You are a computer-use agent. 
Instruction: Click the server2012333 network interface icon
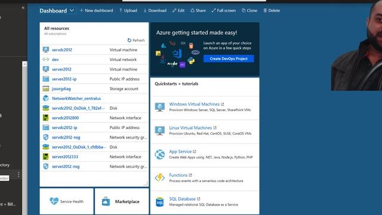click(46, 156)
